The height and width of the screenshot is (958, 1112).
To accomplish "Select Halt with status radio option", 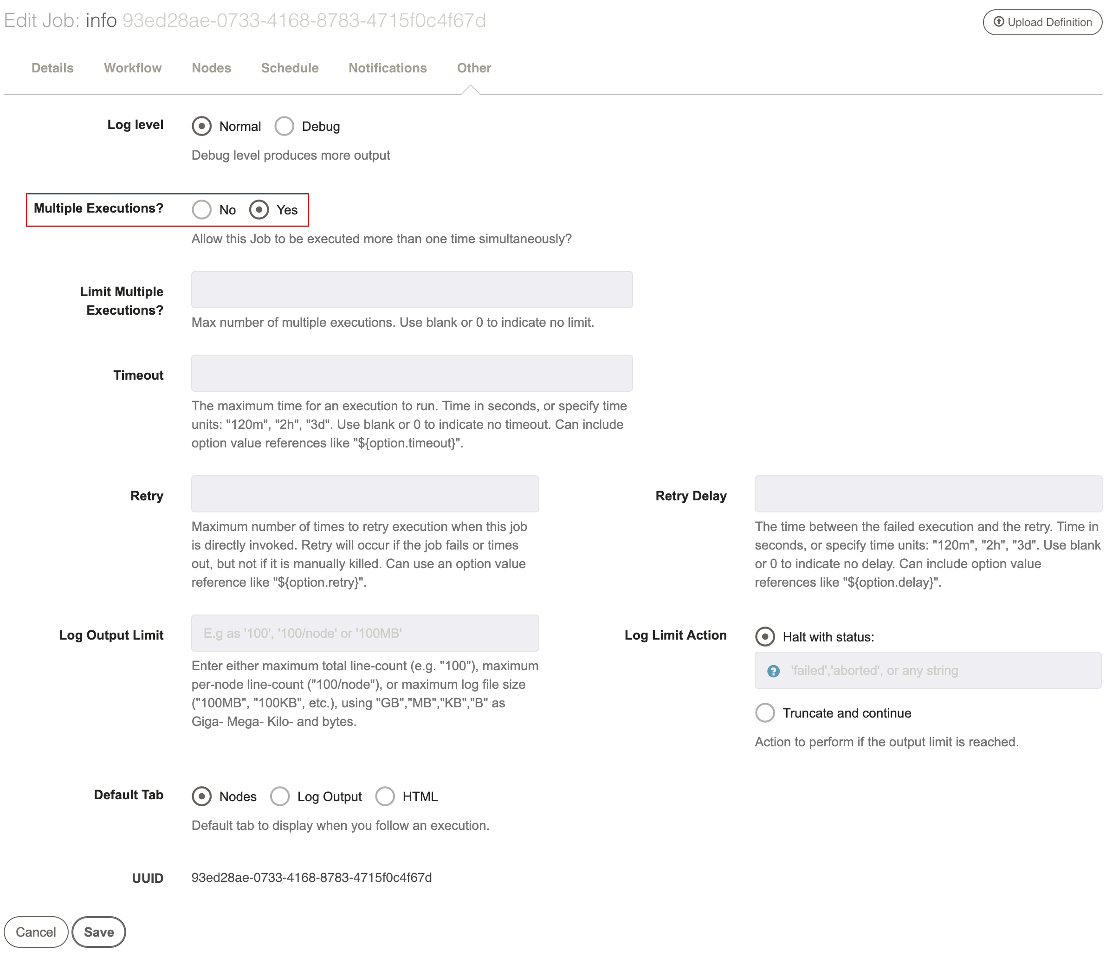I will coord(765,637).
